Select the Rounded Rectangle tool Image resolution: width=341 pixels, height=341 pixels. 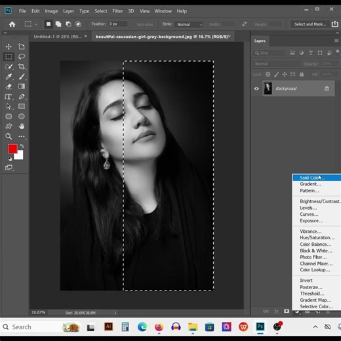click(9, 116)
